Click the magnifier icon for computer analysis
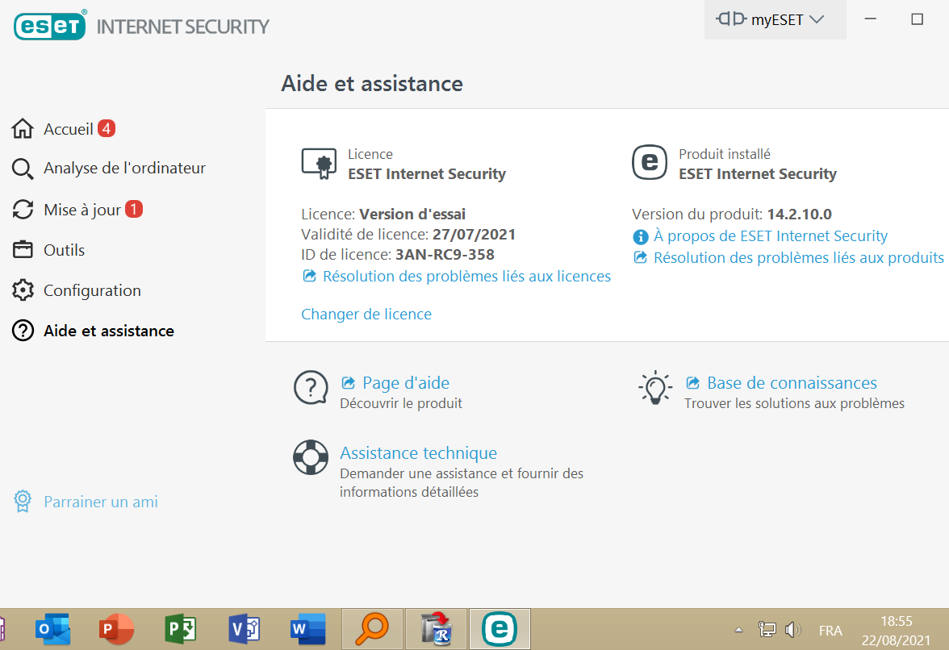 [x=23, y=169]
